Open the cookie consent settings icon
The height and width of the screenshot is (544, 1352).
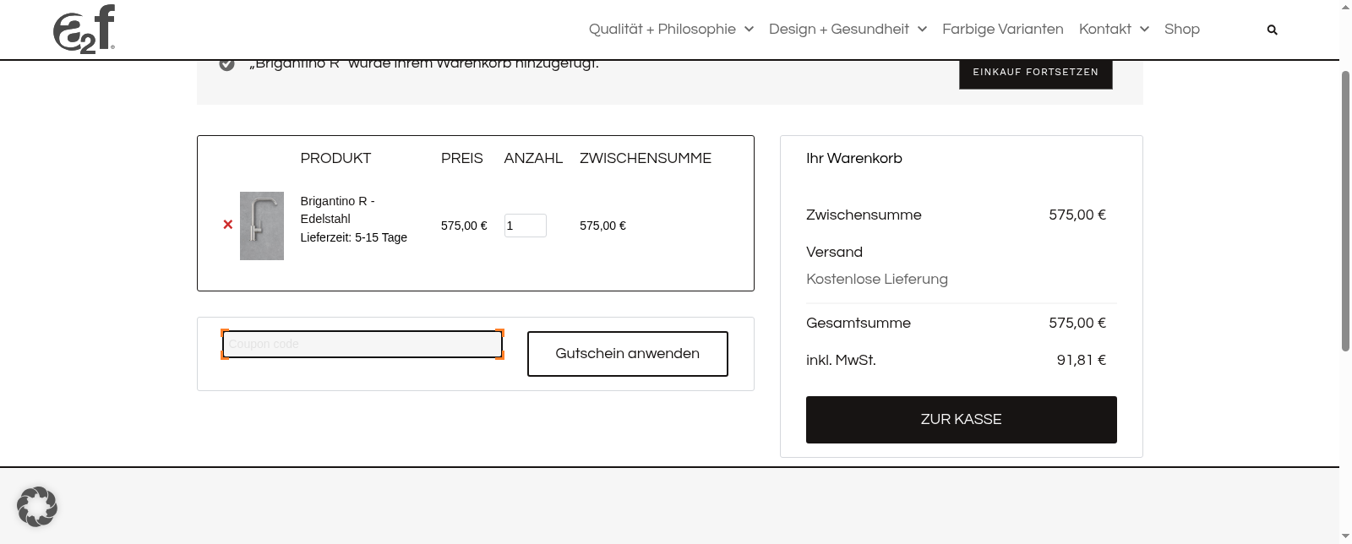pyautogui.click(x=37, y=507)
